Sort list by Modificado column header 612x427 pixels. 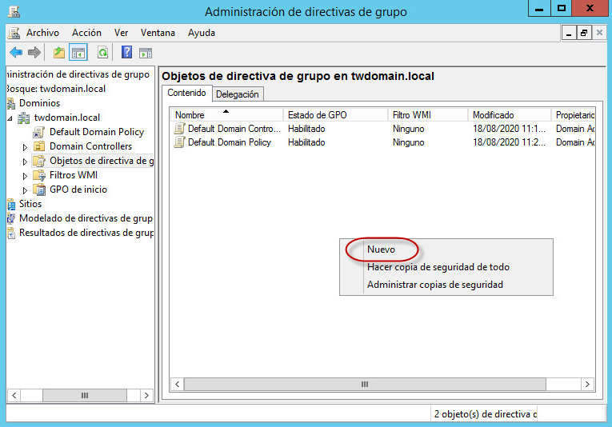(x=493, y=115)
